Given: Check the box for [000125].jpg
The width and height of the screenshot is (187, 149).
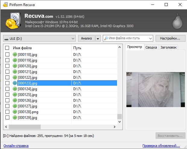Looking at the screenshot, I should 8,94.
